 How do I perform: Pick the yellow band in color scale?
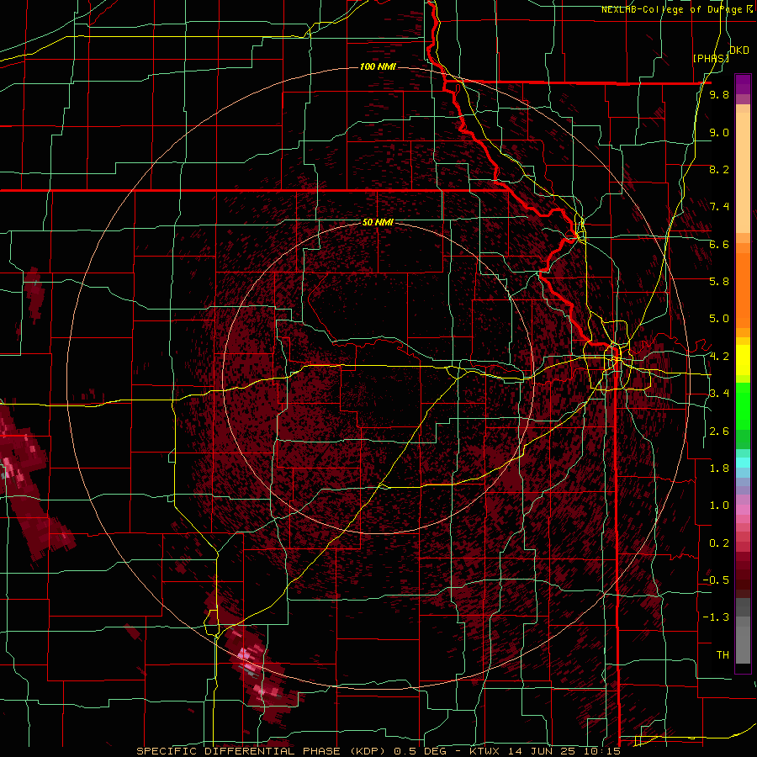(743, 360)
